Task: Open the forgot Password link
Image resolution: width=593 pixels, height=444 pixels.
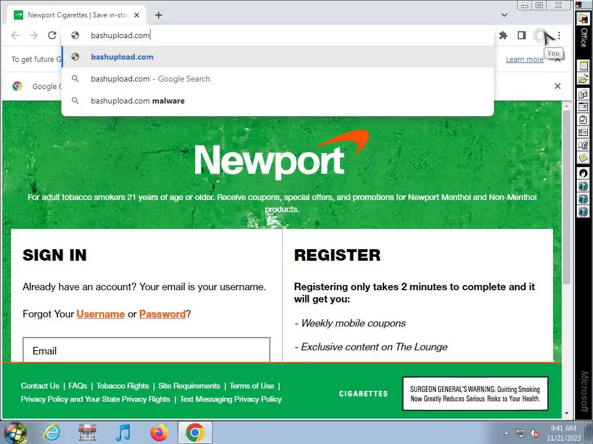Action: tap(162, 314)
